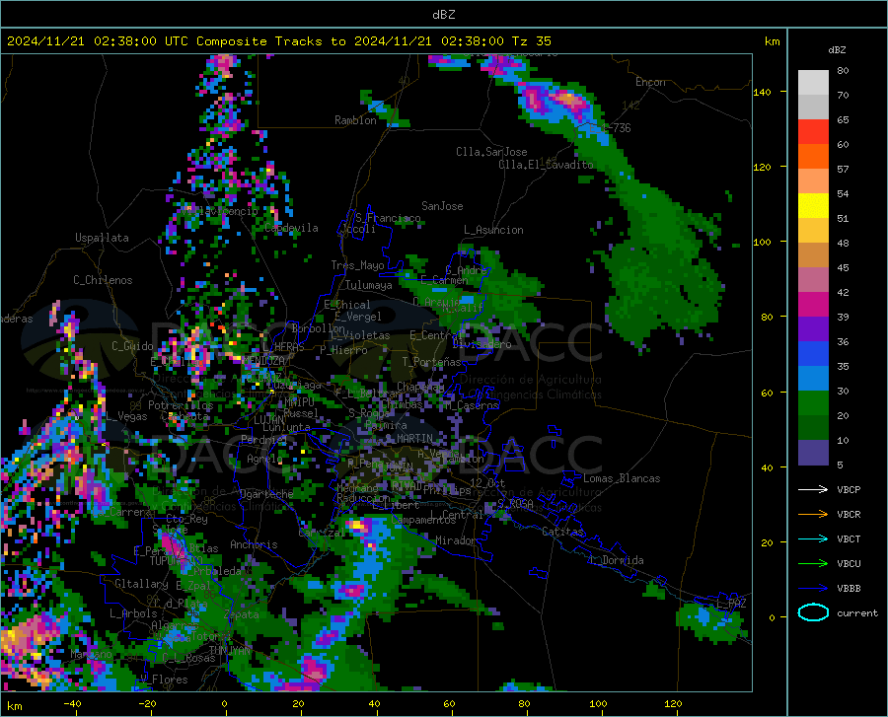Click the 'L_Asuncion' map label

pyautogui.click(x=493, y=230)
